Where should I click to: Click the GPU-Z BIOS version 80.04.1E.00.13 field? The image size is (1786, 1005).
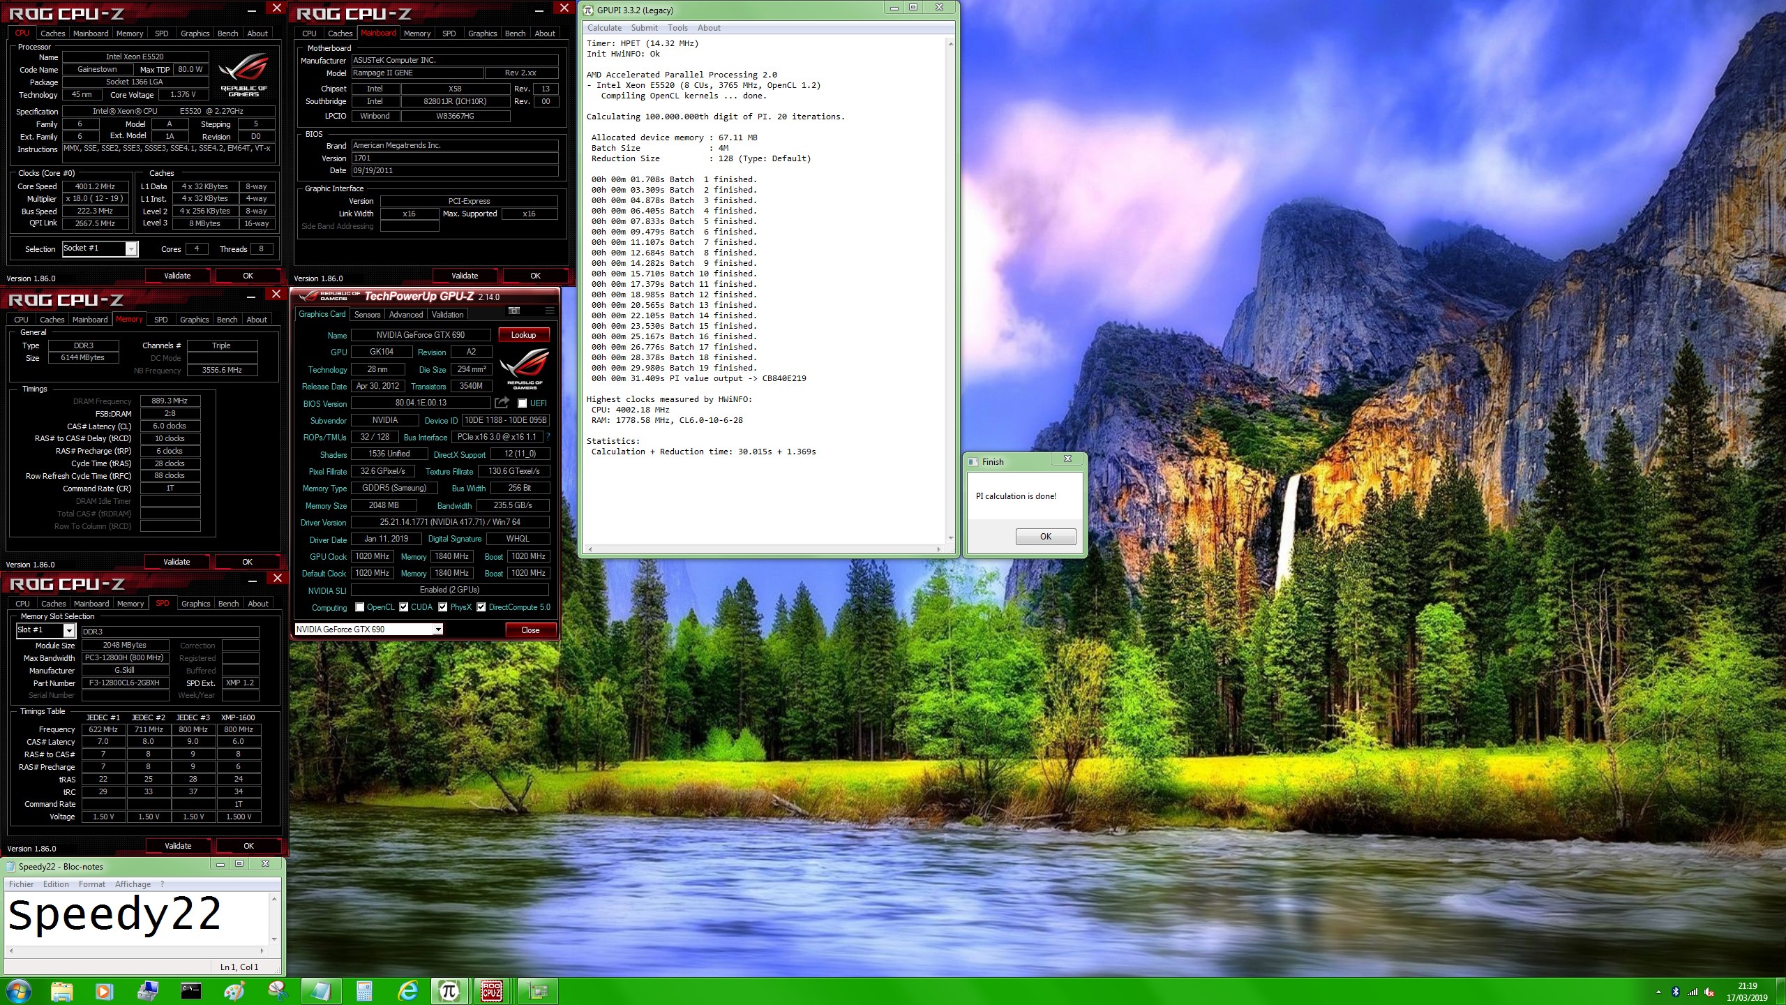[x=421, y=403]
